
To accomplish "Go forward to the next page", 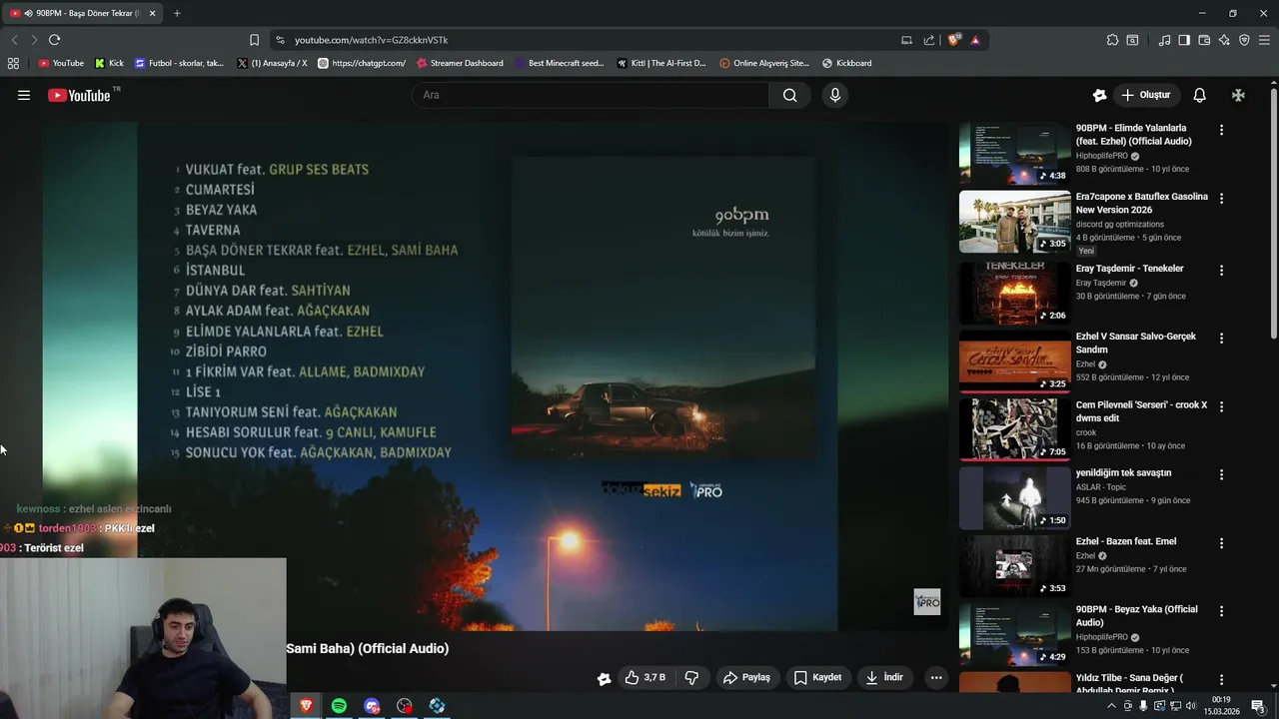I will (34, 40).
